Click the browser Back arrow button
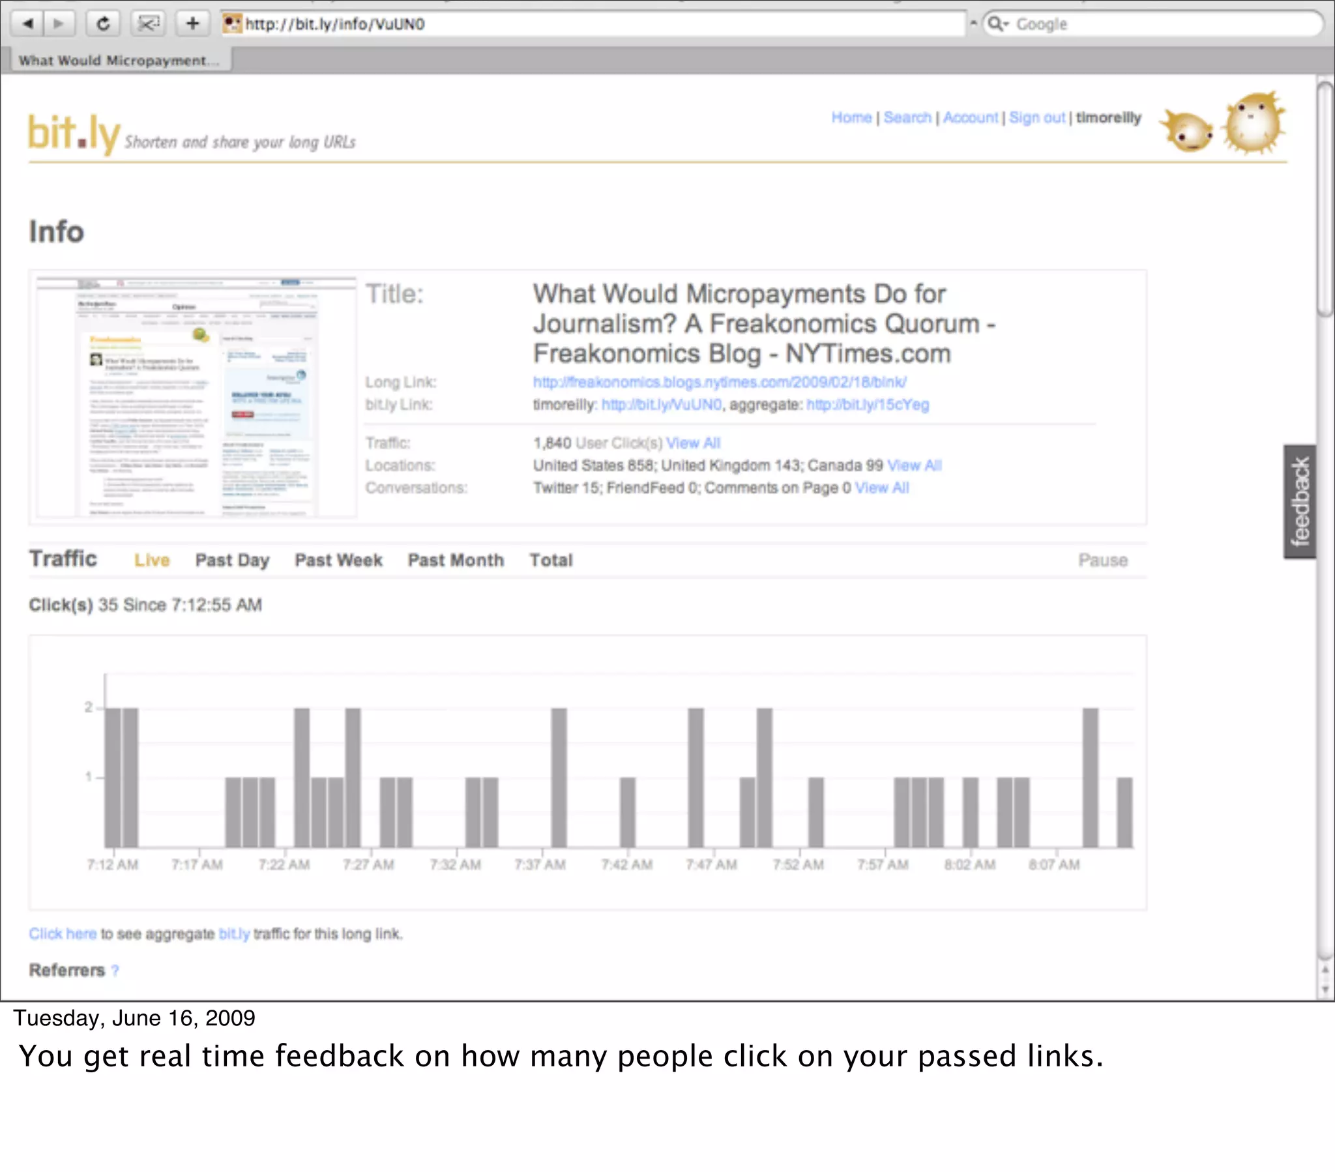The height and width of the screenshot is (1172, 1335). (x=27, y=24)
